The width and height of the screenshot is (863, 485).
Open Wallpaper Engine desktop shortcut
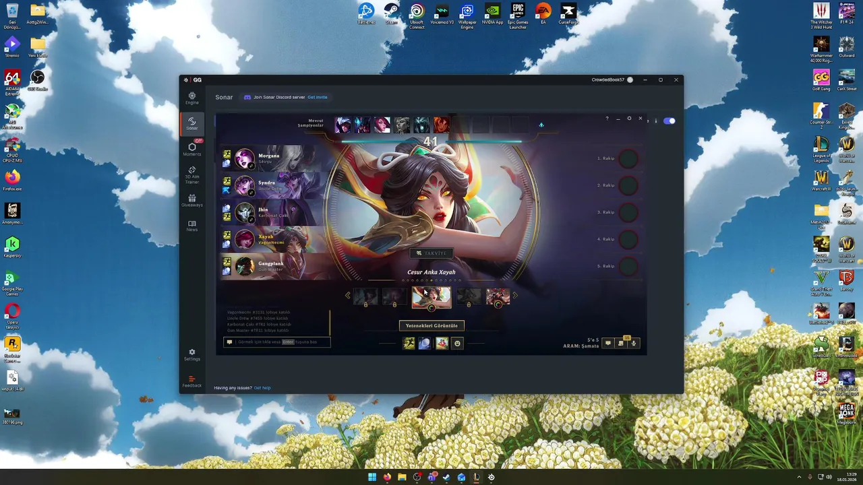pos(467,15)
